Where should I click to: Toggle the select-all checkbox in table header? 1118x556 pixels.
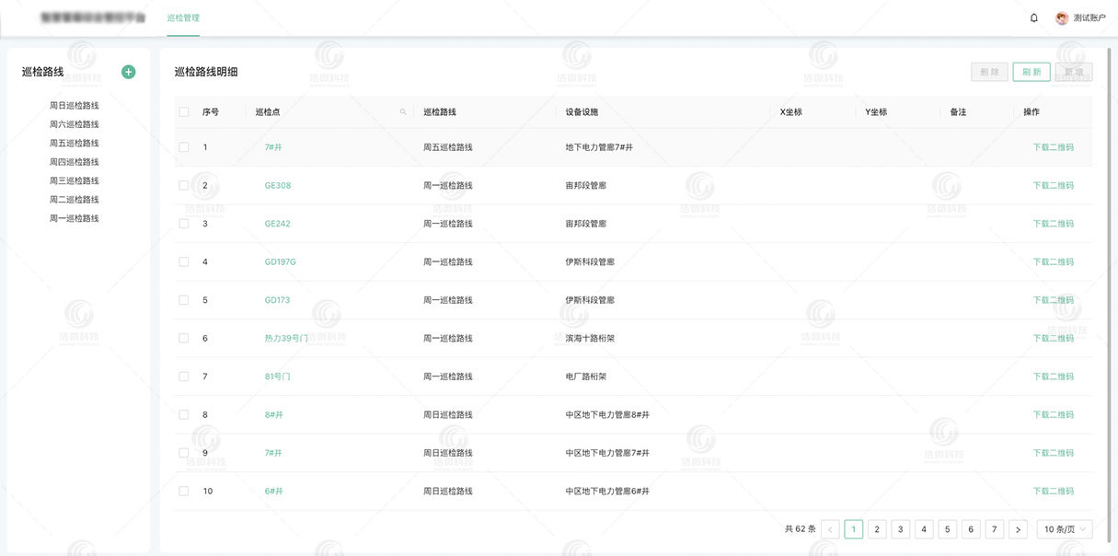click(x=184, y=112)
